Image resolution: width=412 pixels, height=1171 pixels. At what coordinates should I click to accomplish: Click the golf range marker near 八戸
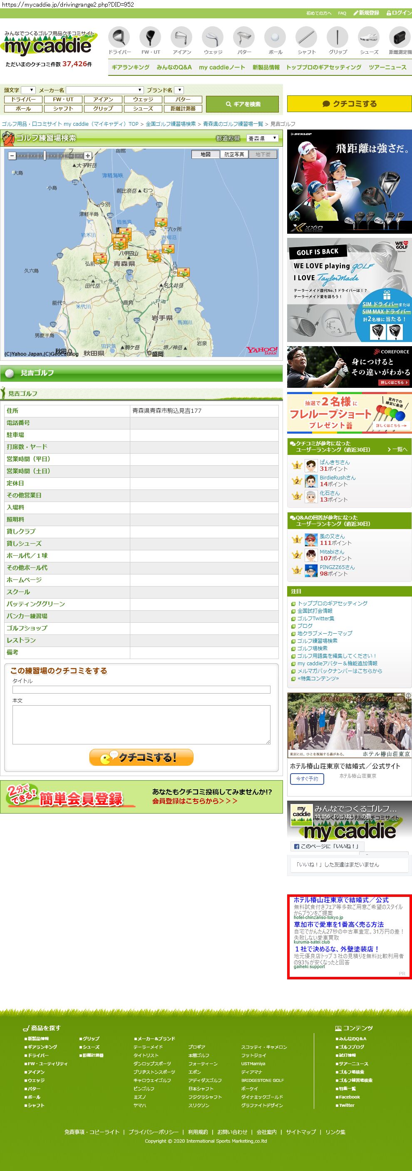(184, 273)
